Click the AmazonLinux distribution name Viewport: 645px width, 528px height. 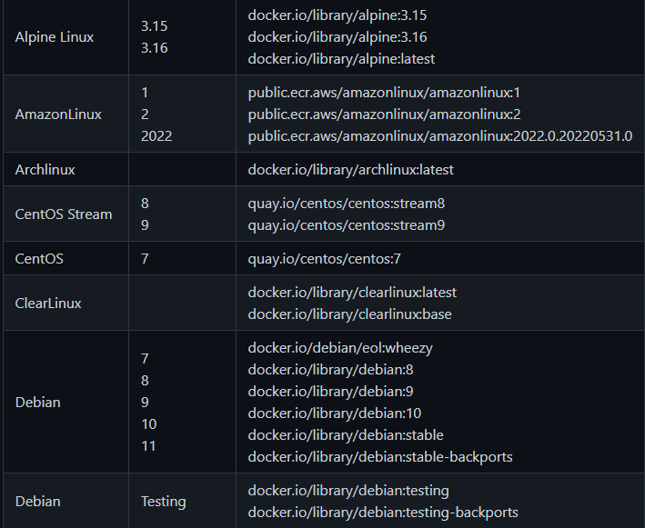pyautogui.click(x=58, y=115)
